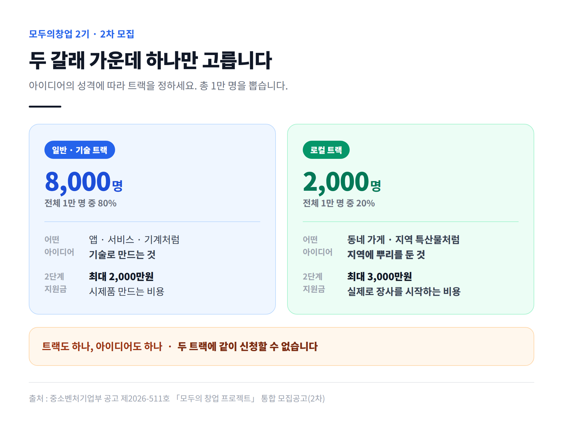Select the 2,000명 figure

[x=342, y=182]
